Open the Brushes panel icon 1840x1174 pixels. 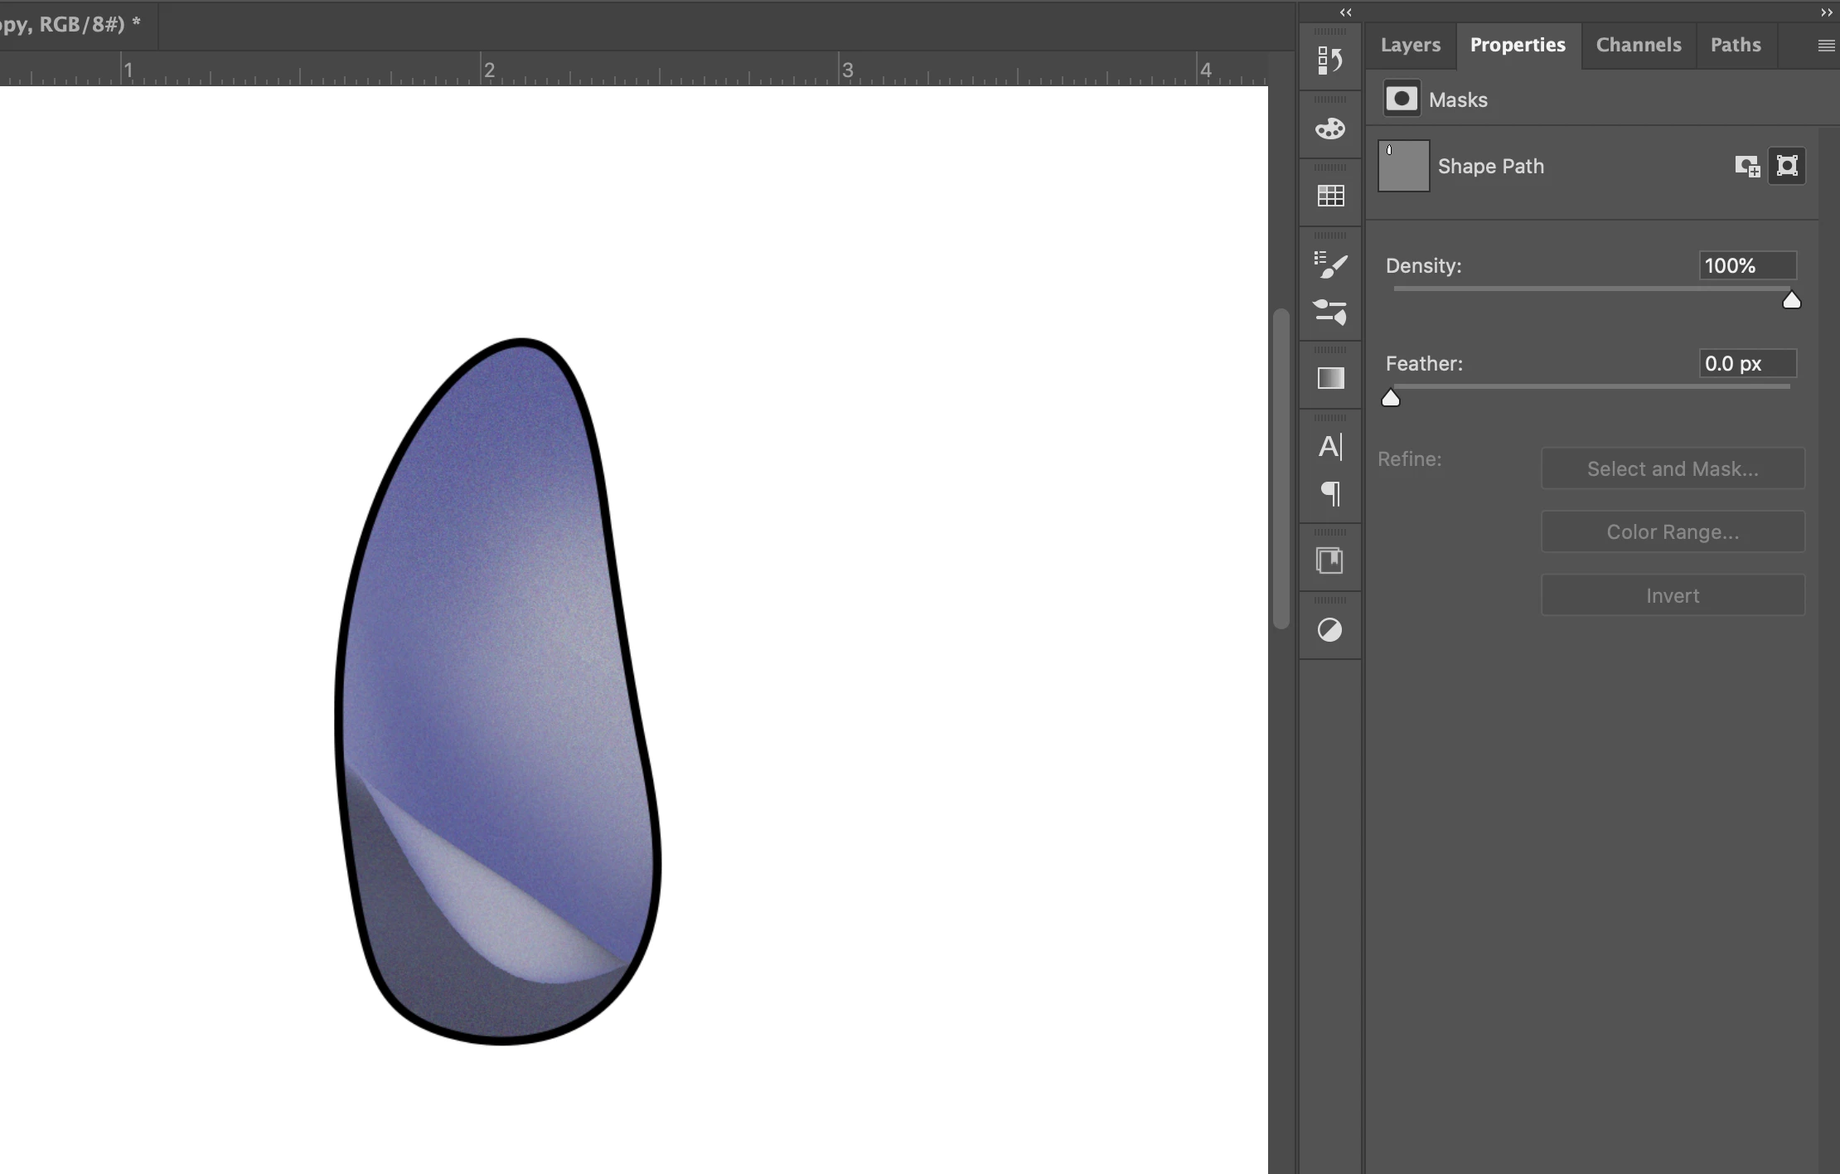[x=1330, y=264]
